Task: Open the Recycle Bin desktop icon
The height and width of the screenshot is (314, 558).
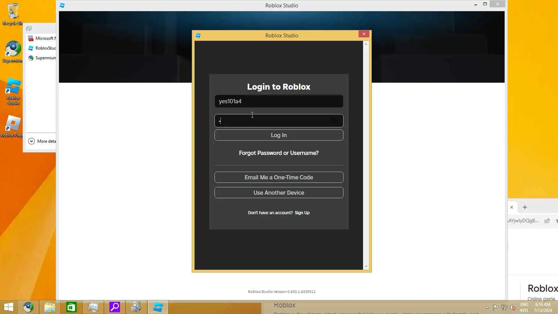Action: coord(13,14)
